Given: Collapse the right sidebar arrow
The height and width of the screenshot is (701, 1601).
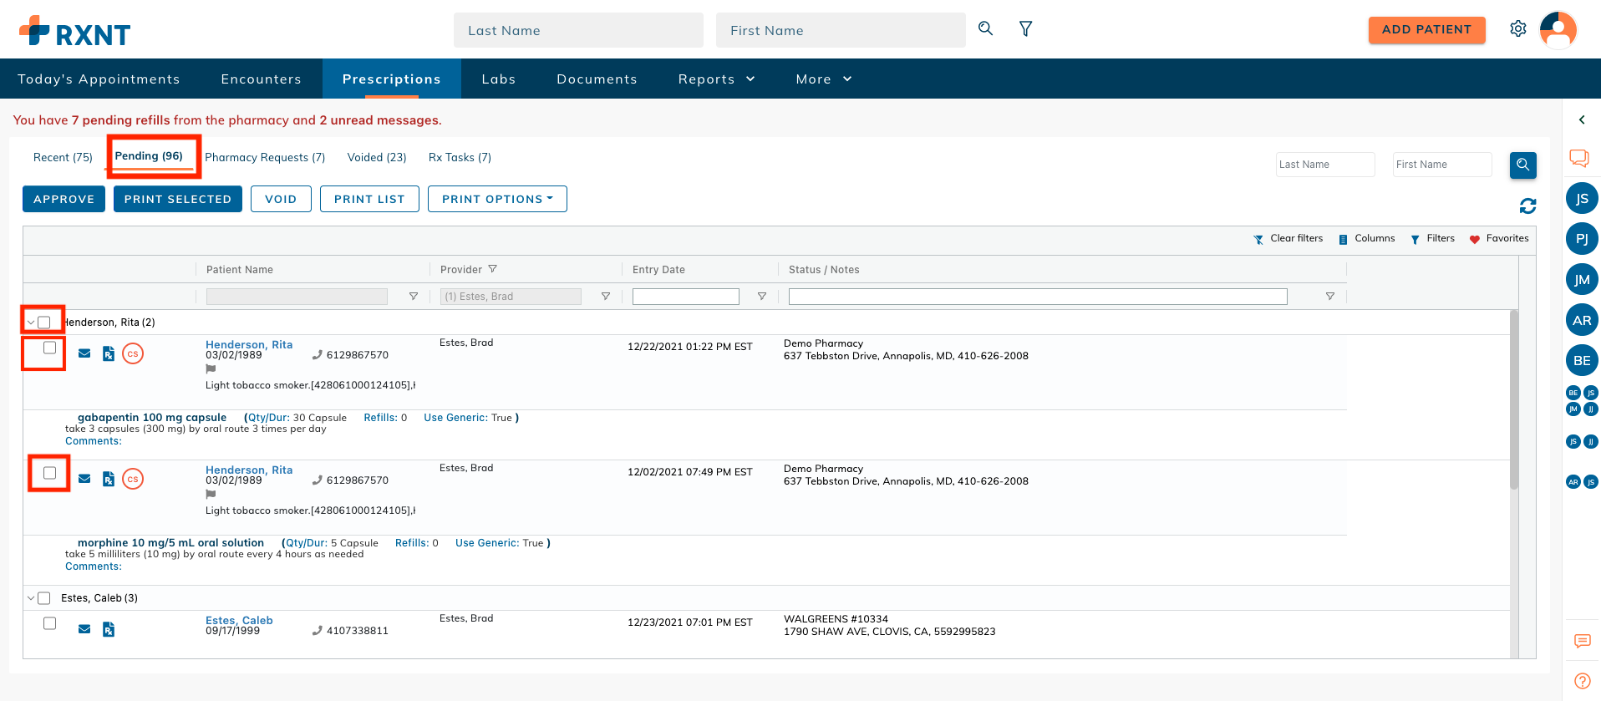Looking at the screenshot, I should 1582,120.
